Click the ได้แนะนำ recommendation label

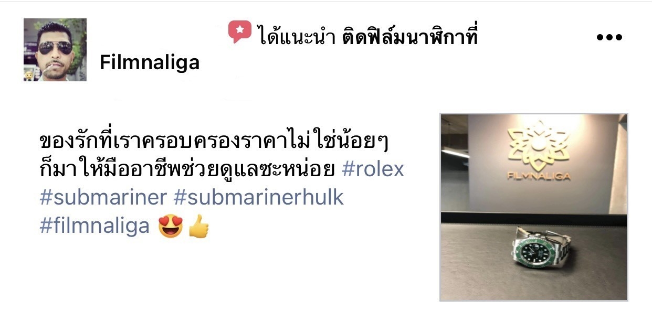click(x=297, y=36)
